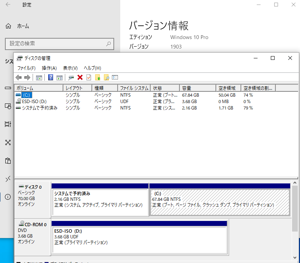
Task: Click the properties checkmark document icon
Action: 89,77
